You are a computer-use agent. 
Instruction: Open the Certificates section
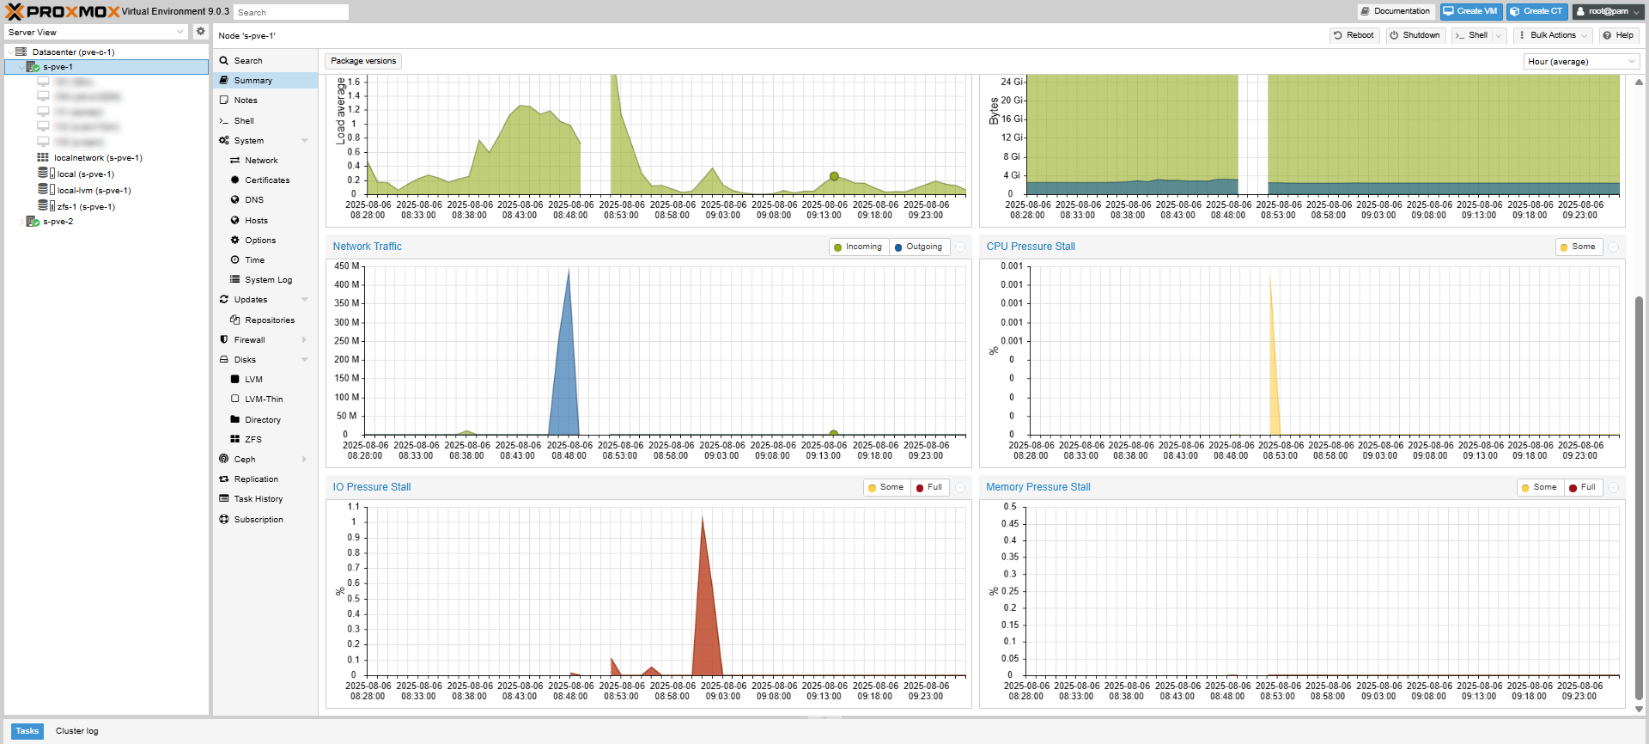click(266, 180)
